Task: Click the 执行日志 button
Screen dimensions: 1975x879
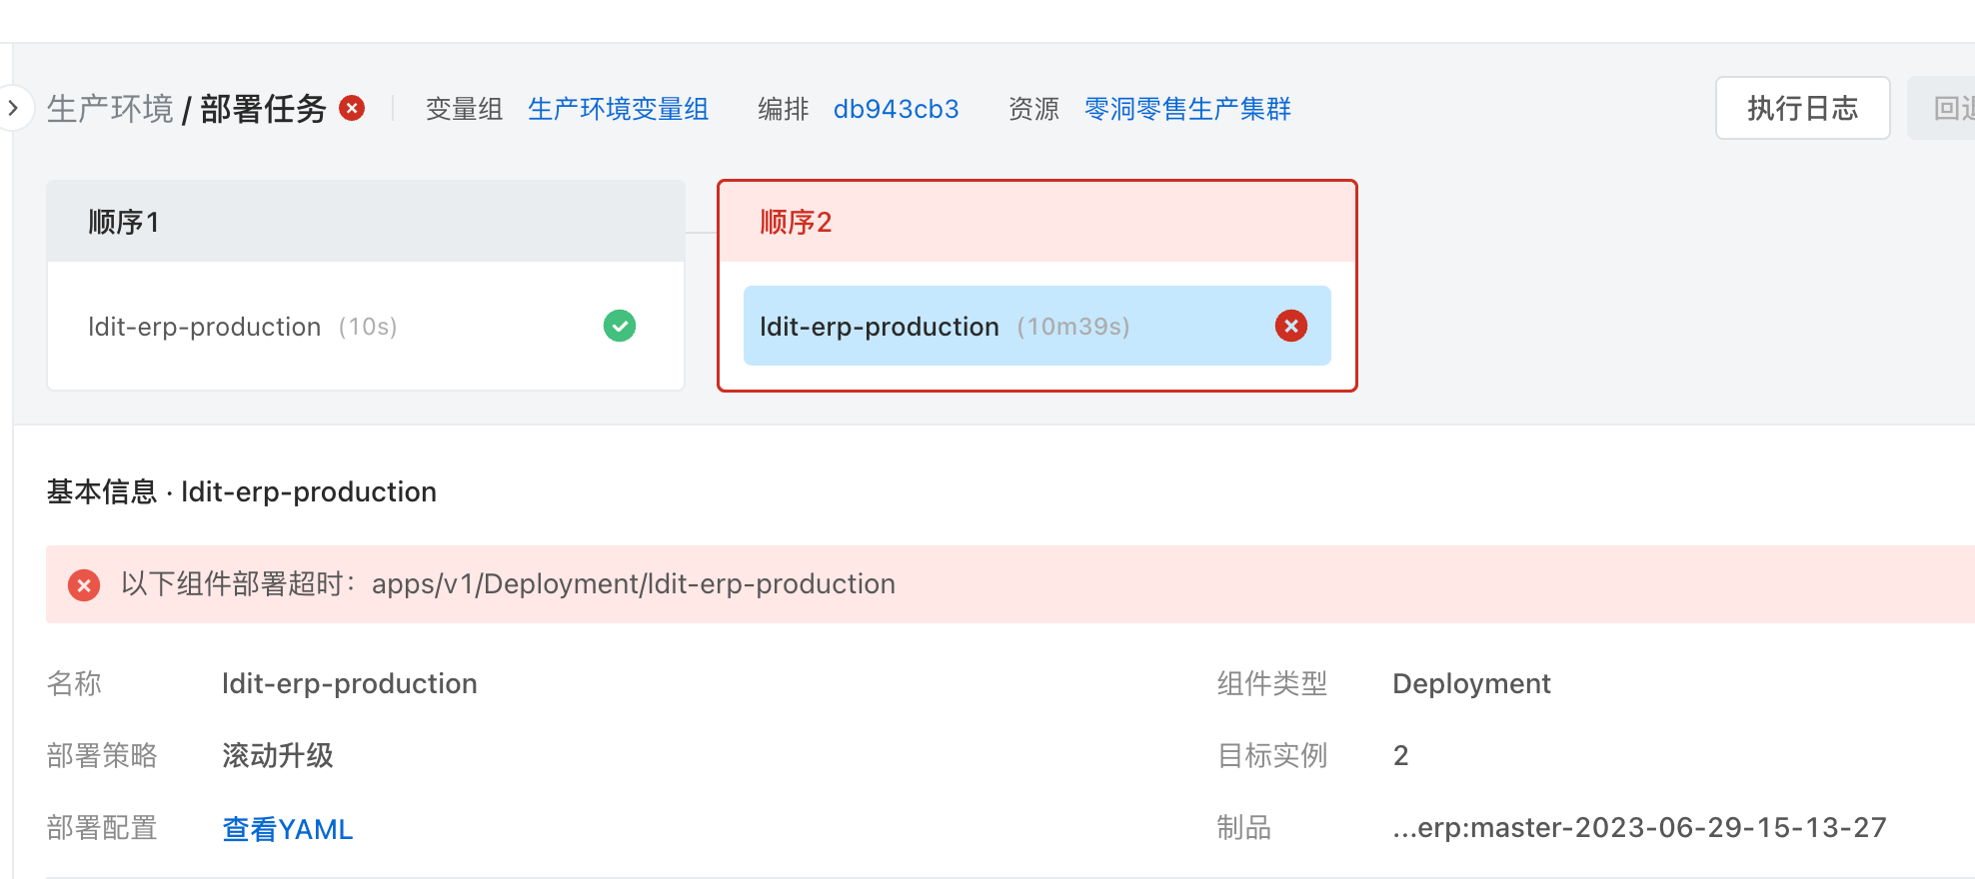Action: pyautogui.click(x=1802, y=108)
